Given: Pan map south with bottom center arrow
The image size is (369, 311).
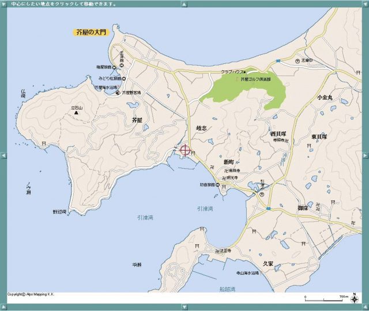Looking at the screenshot, I should 184,307.
